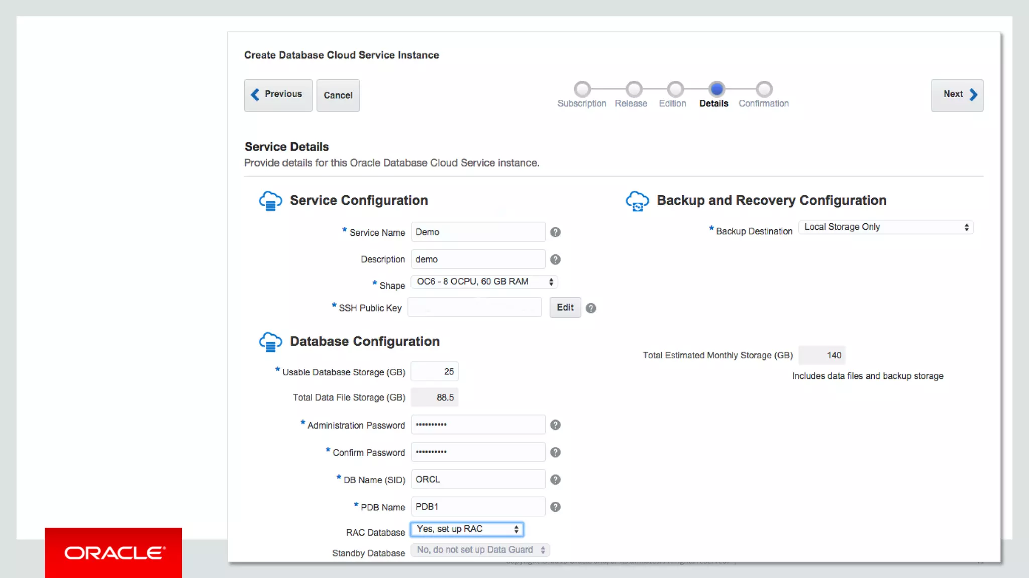Click help icon for Administration Password
This screenshot has width=1029, height=578.
click(555, 425)
